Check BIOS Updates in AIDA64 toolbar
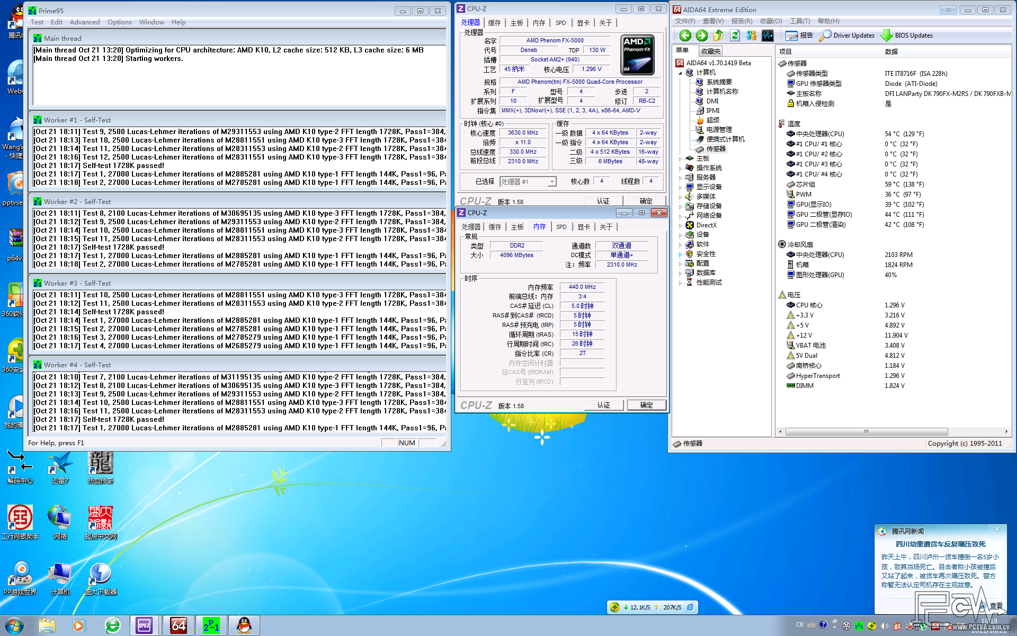Image resolution: width=1017 pixels, height=636 pixels. click(x=907, y=36)
